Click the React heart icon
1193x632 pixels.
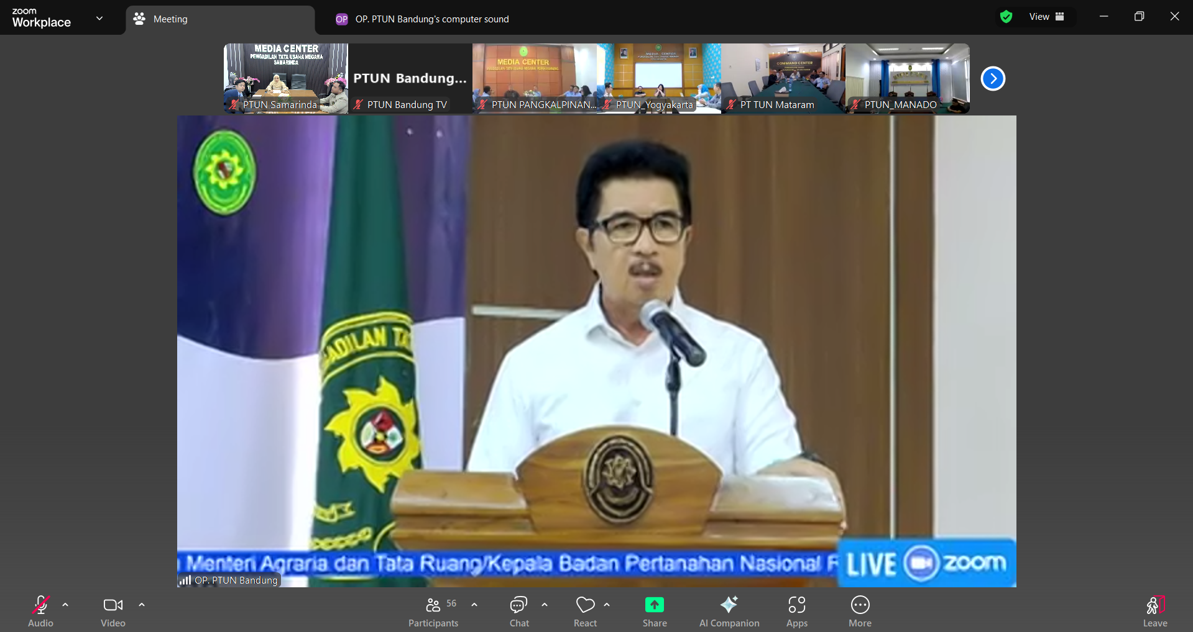[585, 612]
